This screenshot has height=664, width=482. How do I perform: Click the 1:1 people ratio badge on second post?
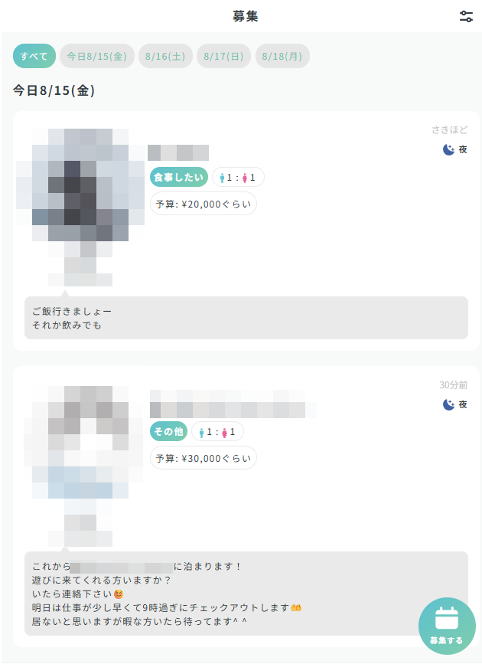(217, 432)
